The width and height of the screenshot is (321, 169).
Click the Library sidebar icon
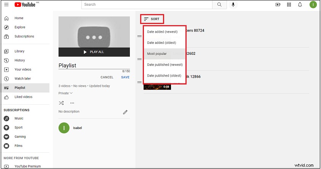[x=6, y=51]
